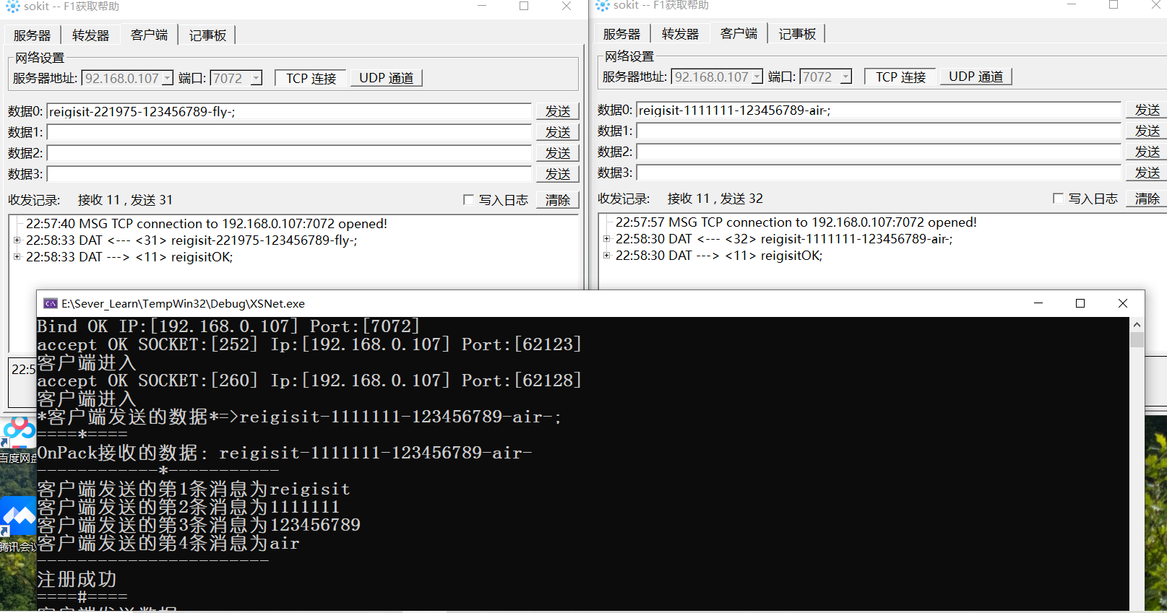
Task: Enable write-log checkbox in right sokit window
Action: pos(1058,199)
